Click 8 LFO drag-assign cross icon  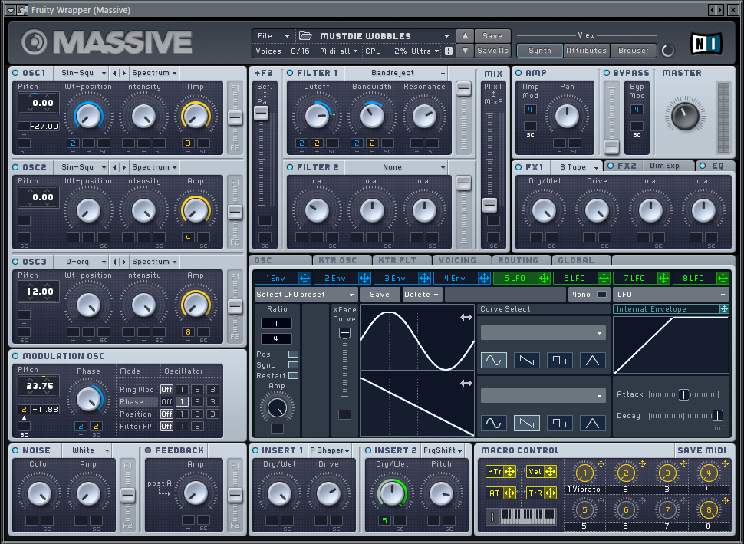(723, 279)
